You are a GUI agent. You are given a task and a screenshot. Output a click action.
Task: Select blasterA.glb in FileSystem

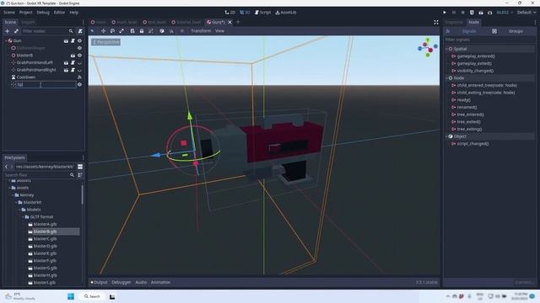45,225
